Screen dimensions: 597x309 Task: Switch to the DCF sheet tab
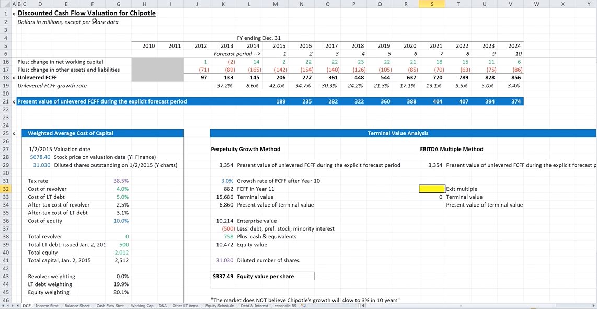(27, 305)
